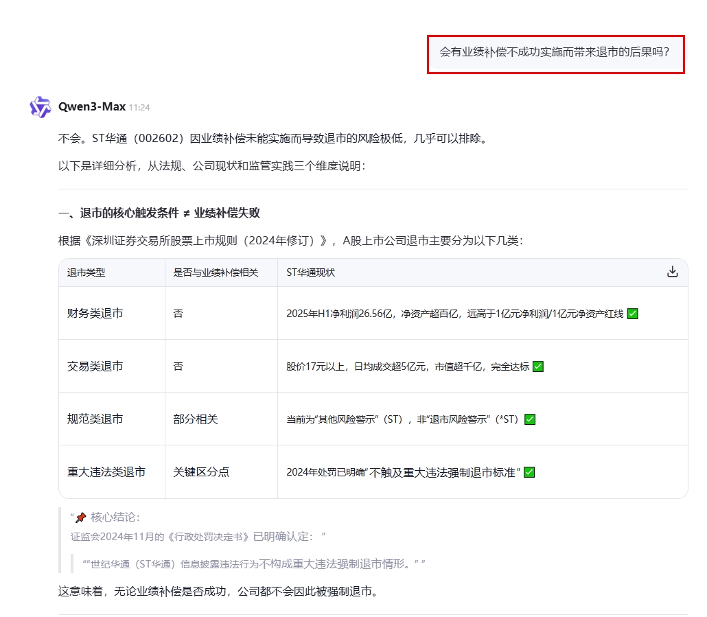707x617 pixels.
Task: Select the 规范类退市 cell
Action: pyautogui.click(x=112, y=419)
